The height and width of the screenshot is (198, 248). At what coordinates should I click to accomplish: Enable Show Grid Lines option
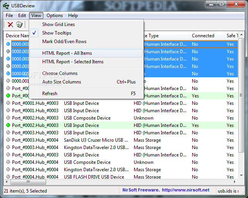pyautogui.click(x=86, y=24)
